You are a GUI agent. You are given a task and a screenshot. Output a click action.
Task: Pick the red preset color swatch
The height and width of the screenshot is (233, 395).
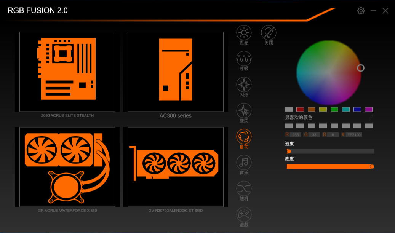(x=300, y=109)
